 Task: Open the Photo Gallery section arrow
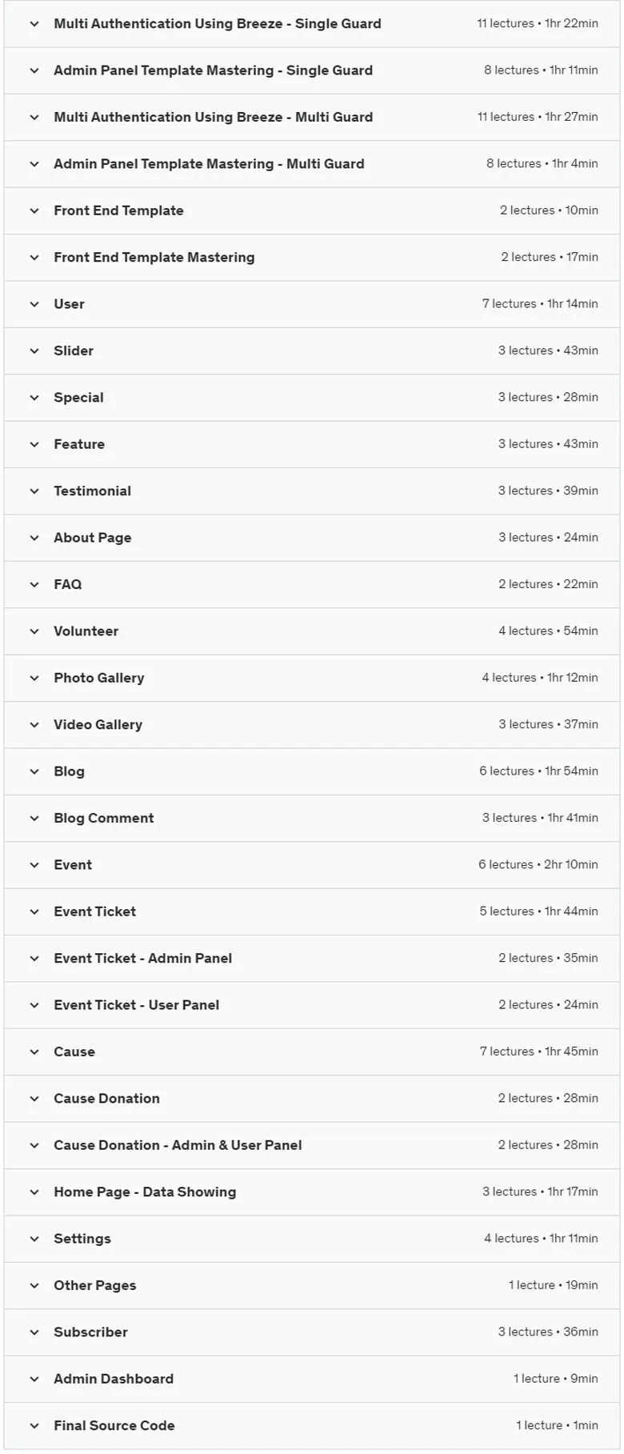click(x=34, y=678)
